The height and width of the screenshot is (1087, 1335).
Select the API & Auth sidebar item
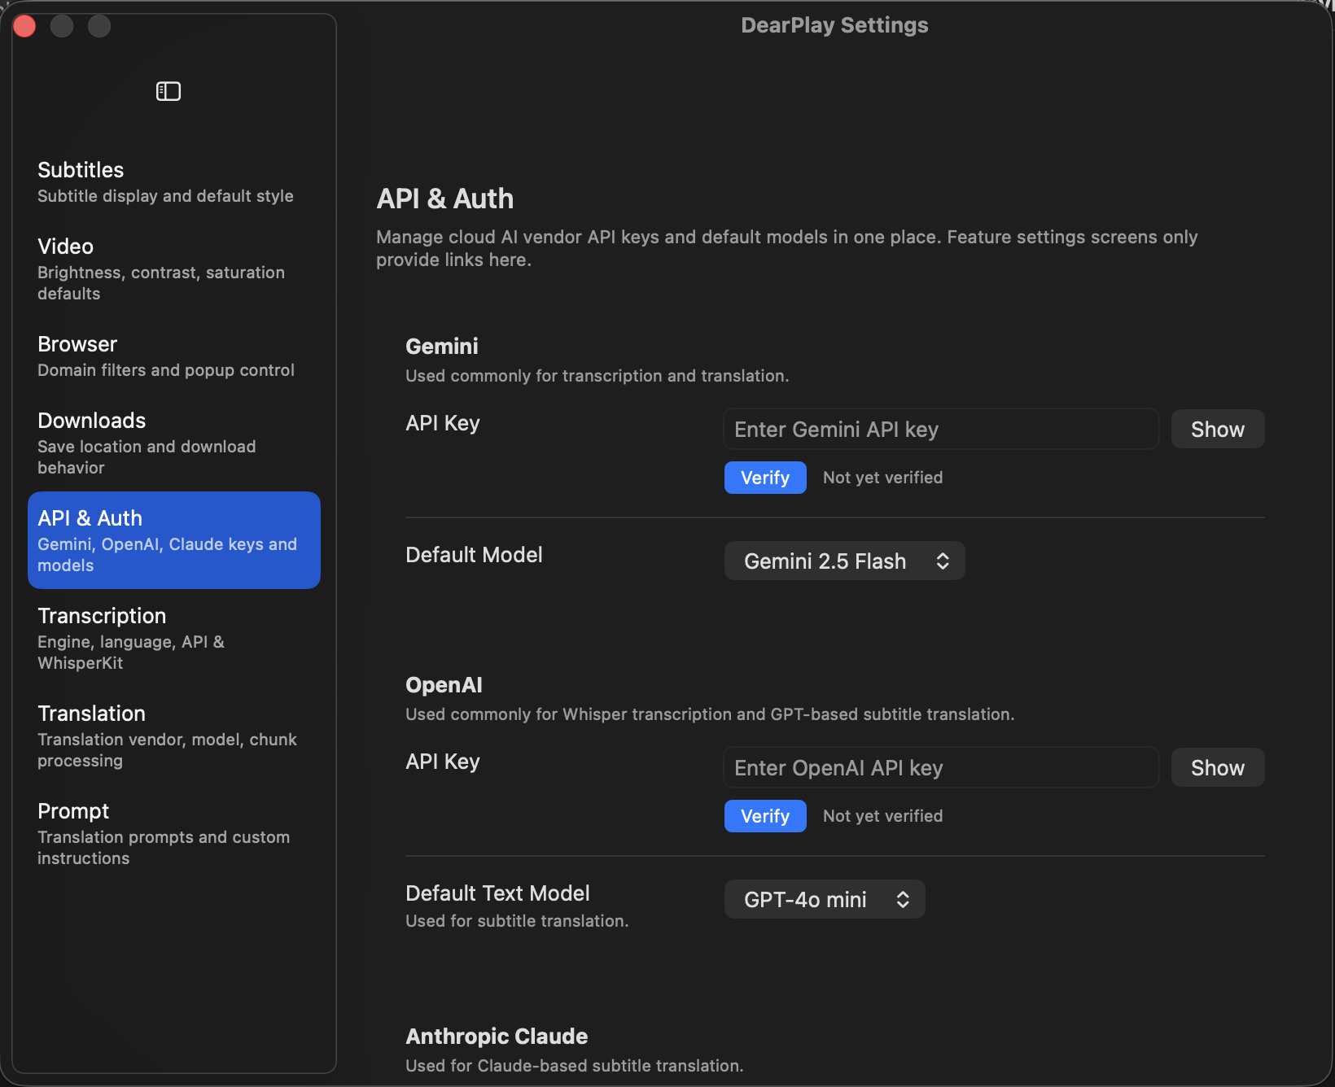tap(174, 540)
